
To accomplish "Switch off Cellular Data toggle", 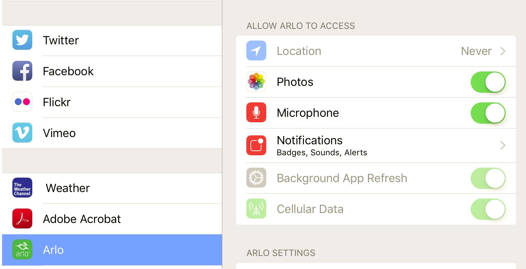I will (488, 209).
